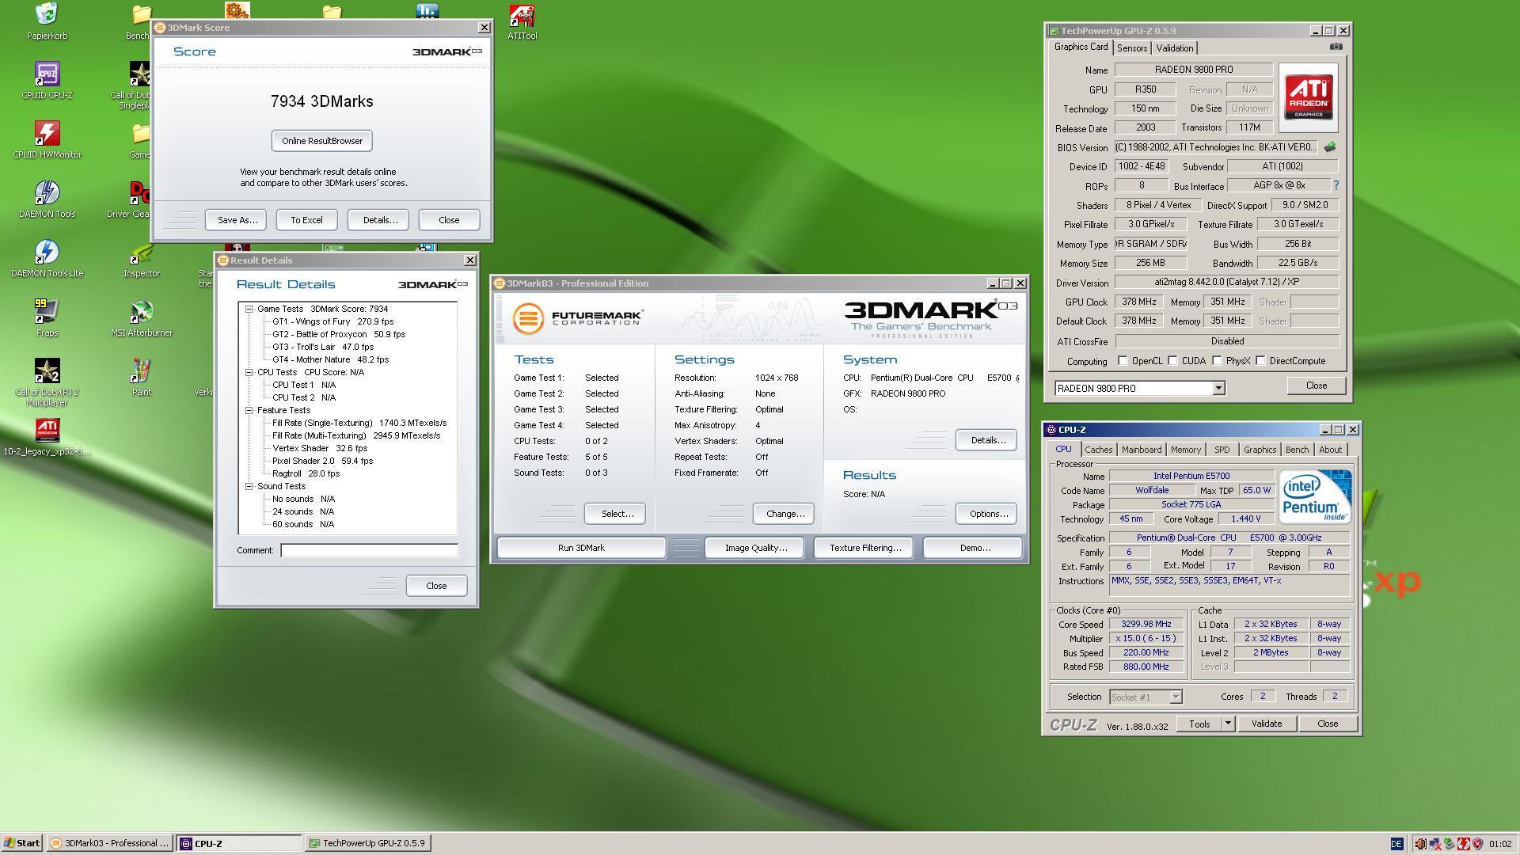Image resolution: width=1520 pixels, height=855 pixels.
Task: Open the Memory tab in CPU-Z
Action: point(1185,450)
